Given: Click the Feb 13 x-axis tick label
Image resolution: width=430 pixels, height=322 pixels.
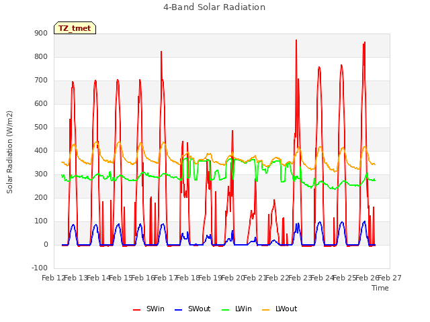Looking at the screenshot, I should (x=76, y=278).
